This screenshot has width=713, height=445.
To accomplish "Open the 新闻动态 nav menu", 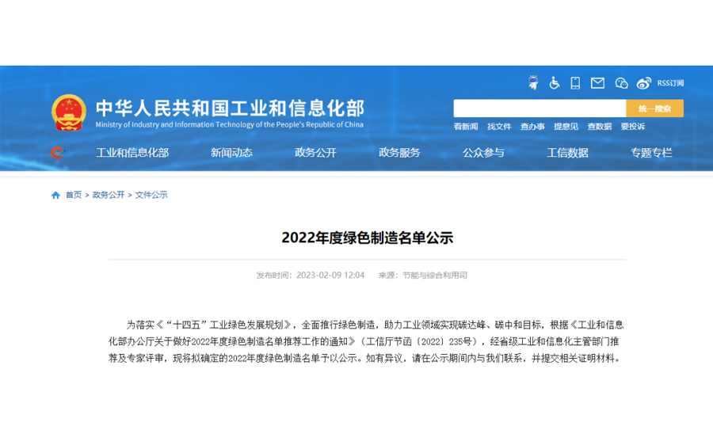I will point(231,153).
